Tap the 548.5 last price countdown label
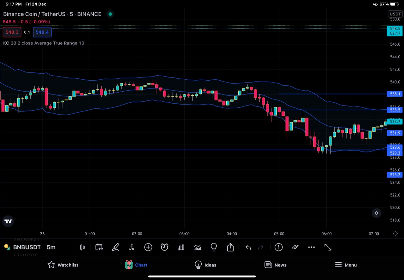The width and height of the screenshot is (404, 280). click(395, 31)
